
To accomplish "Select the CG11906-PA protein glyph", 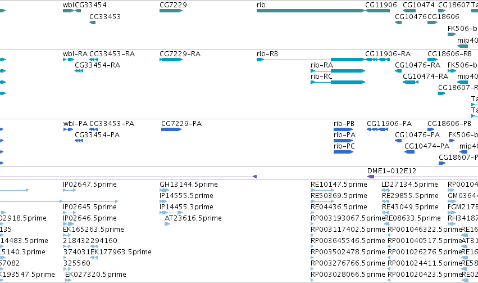I will point(377,129).
